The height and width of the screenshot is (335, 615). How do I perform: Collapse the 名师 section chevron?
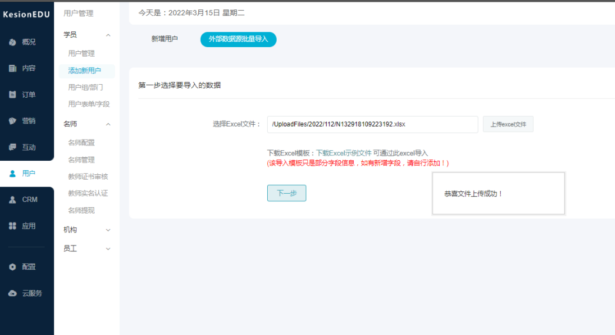108,124
